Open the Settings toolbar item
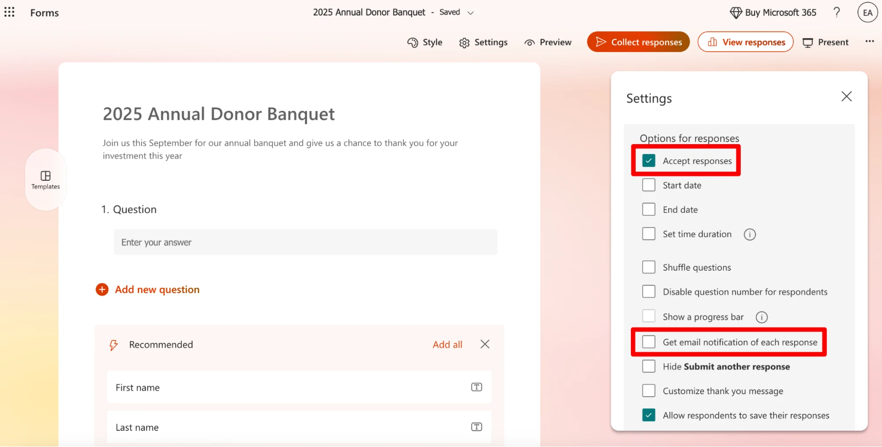Screen dimensions: 882x447 [483, 42]
